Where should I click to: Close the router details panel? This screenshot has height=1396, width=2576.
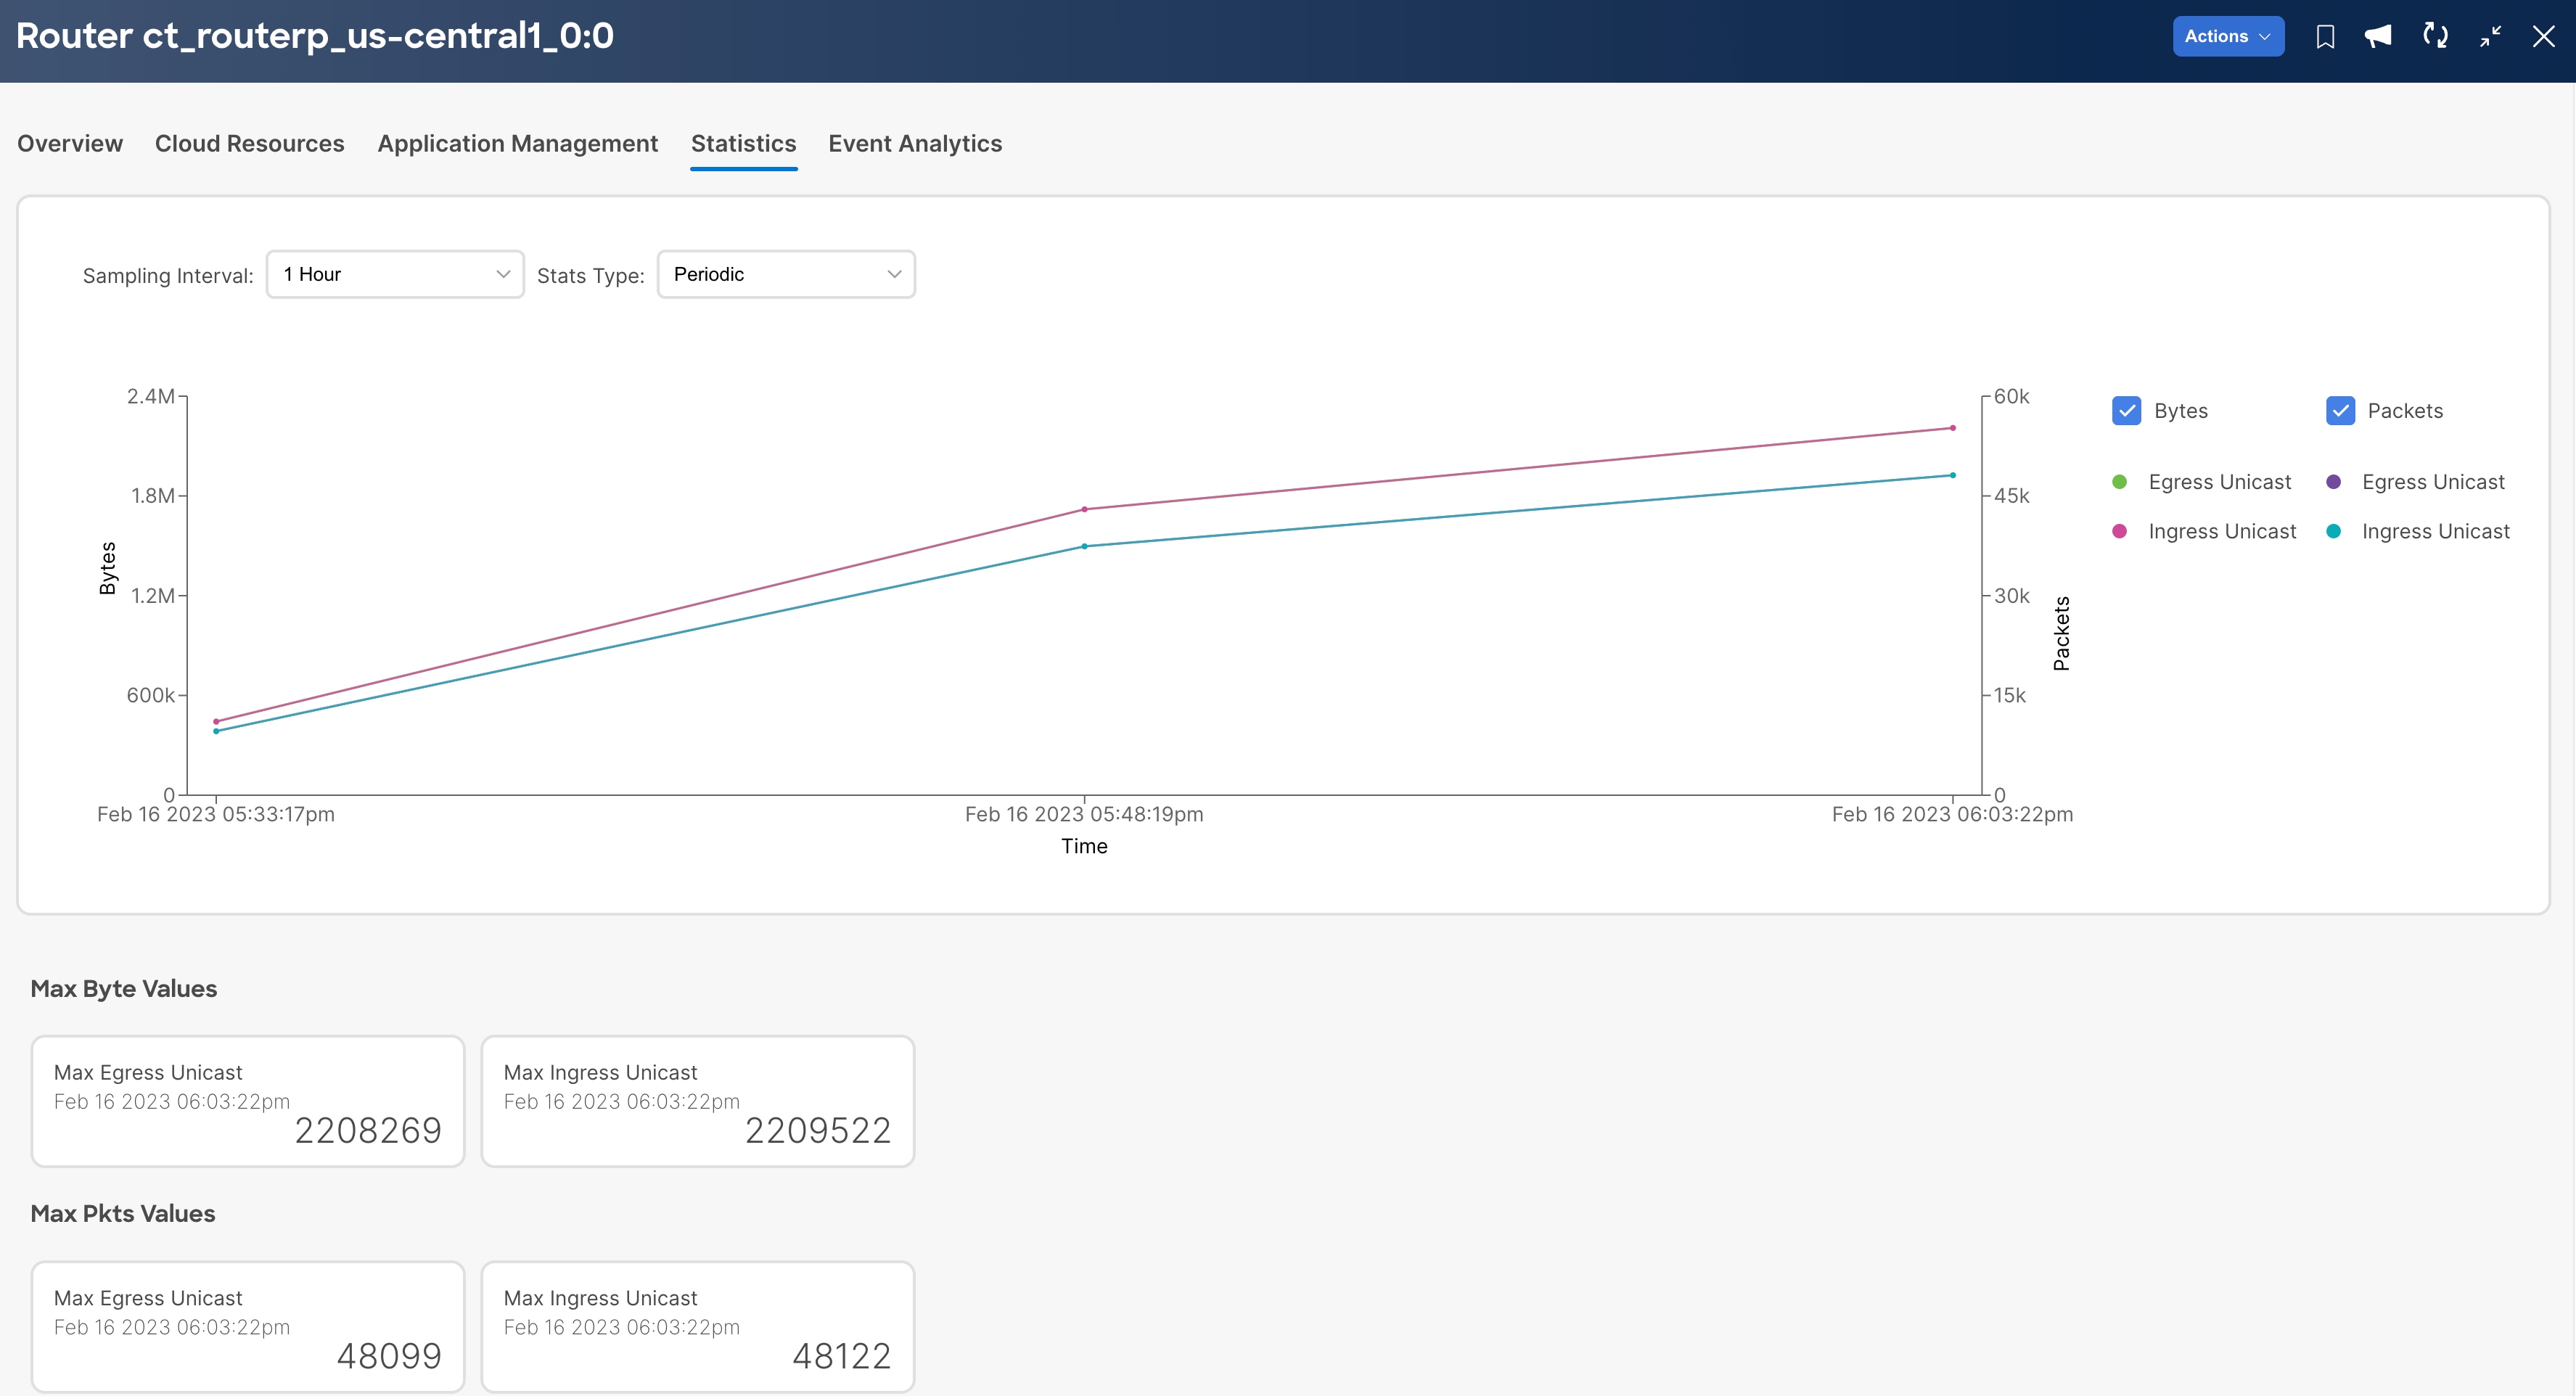[x=2543, y=37]
